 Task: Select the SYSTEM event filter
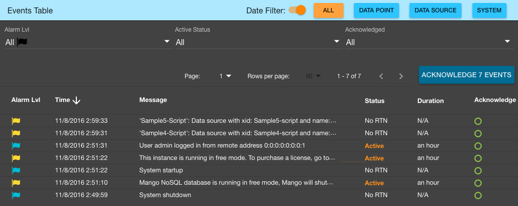tap(489, 10)
